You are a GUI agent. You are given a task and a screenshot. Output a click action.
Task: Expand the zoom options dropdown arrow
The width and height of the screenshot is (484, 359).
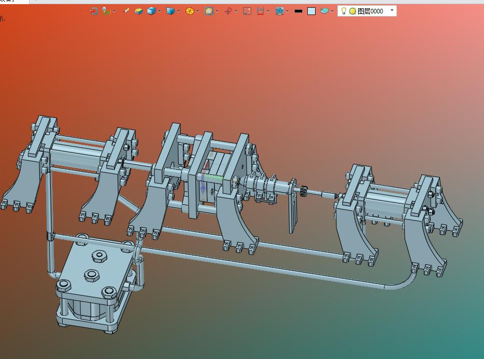(217, 11)
